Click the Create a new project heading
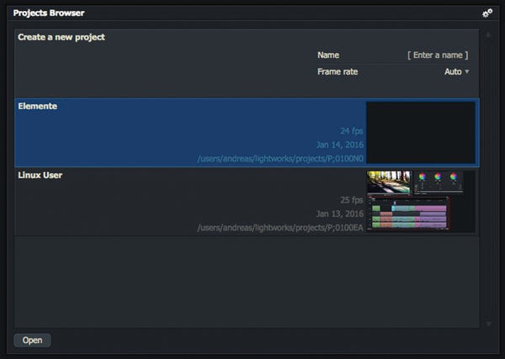 (x=61, y=37)
